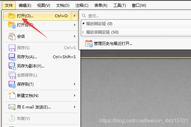Open the 注释(C) menu

[x=82, y=6]
